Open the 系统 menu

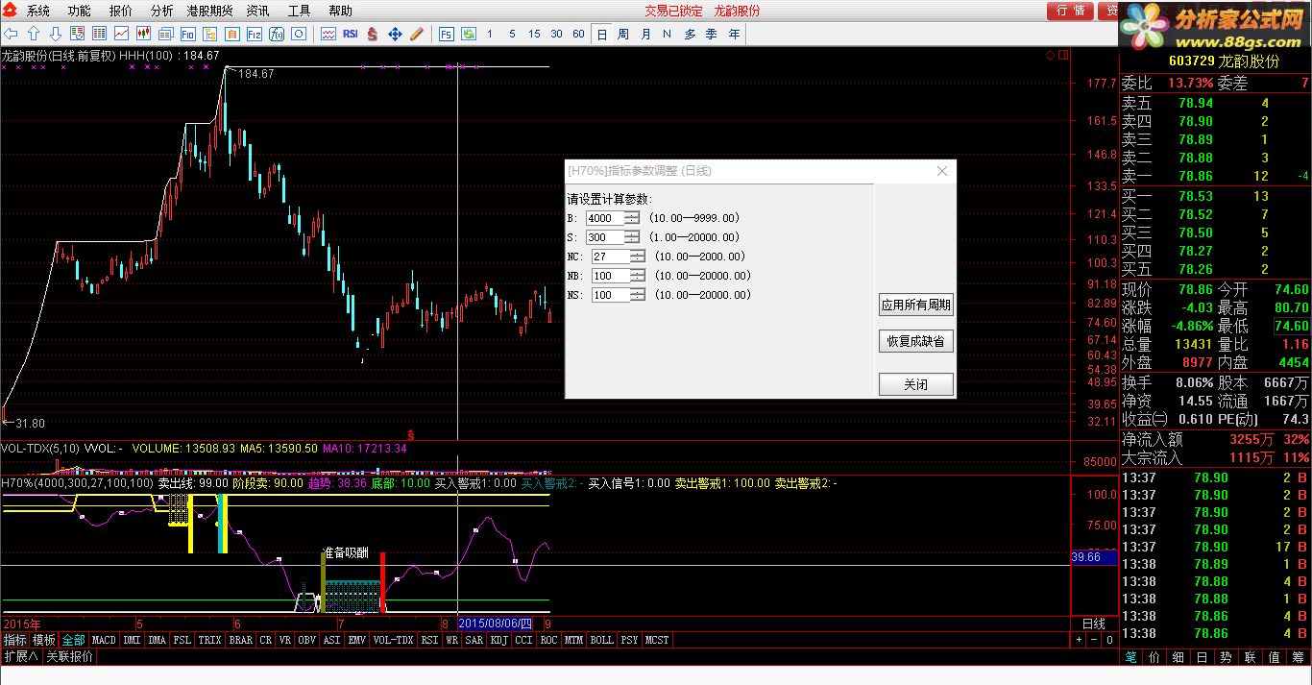pos(38,11)
